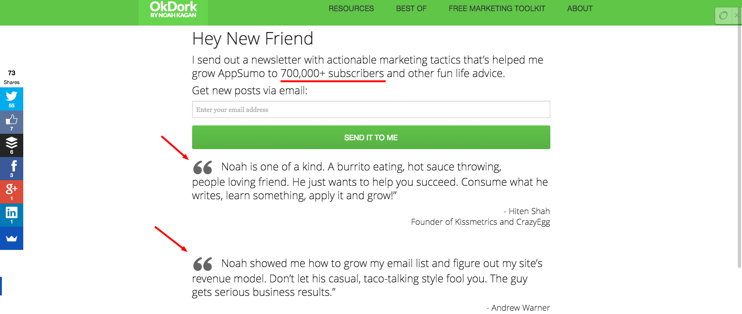Click the Google+ share icon
Image resolution: width=742 pixels, height=314 pixels.
12,192
